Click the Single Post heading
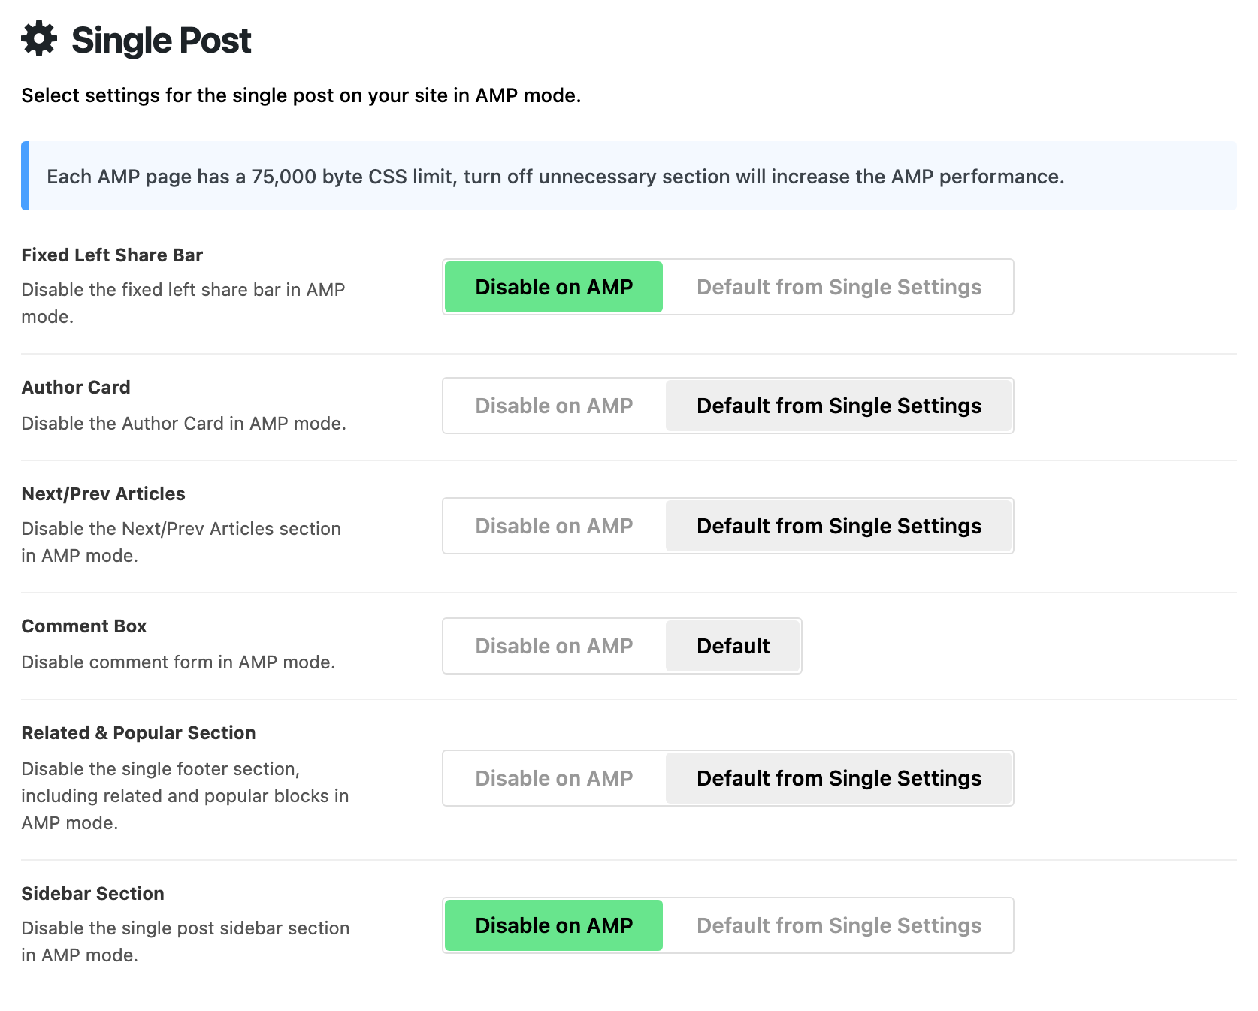This screenshot has height=1011, width=1258. pyautogui.click(x=161, y=40)
